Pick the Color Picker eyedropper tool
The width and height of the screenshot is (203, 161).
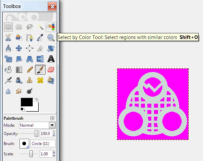pyautogui.click(x=40, y=38)
